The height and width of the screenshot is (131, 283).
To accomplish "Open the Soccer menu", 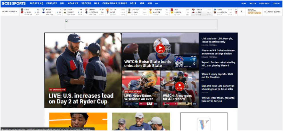I will (x=86, y=3).
